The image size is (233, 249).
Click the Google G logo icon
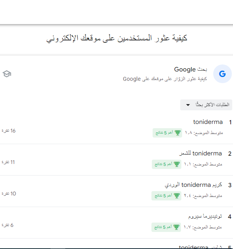[x=223, y=74]
